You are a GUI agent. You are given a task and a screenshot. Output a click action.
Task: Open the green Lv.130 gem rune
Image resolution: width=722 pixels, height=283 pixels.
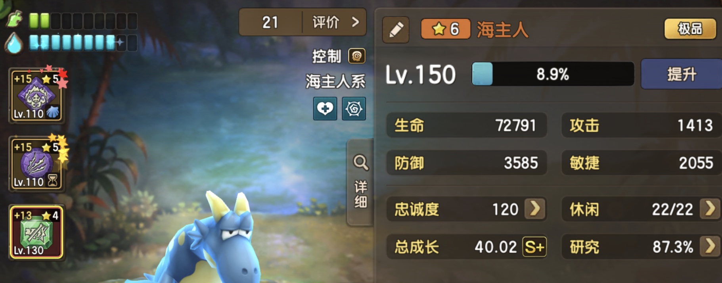point(36,232)
